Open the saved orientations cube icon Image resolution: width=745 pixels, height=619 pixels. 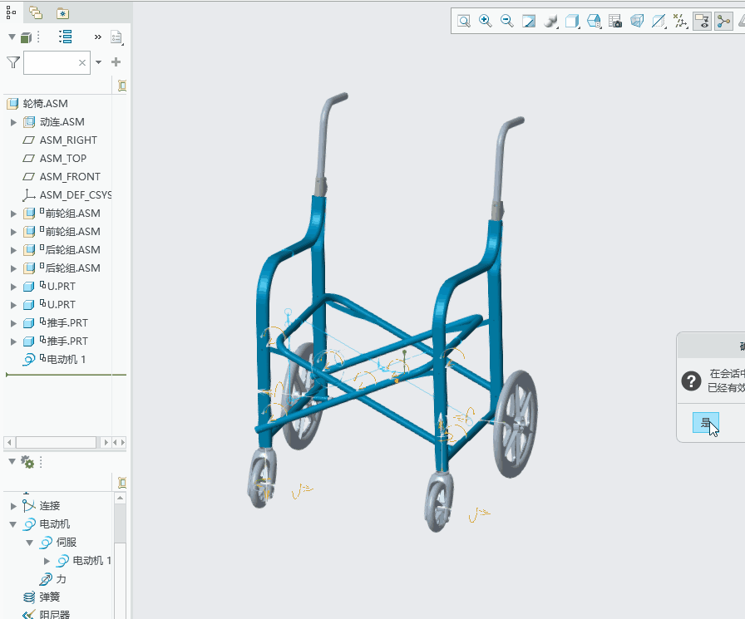coord(573,22)
